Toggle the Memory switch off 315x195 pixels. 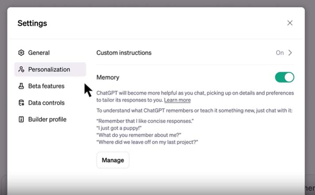point(284,78)
